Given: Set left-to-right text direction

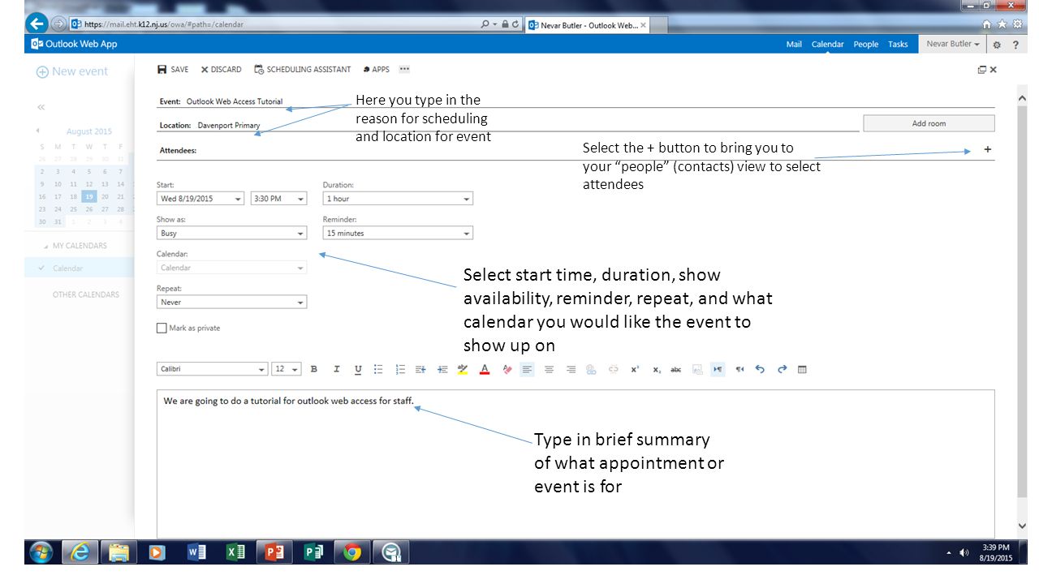Looking at the screenshot, I should [718, 369].
